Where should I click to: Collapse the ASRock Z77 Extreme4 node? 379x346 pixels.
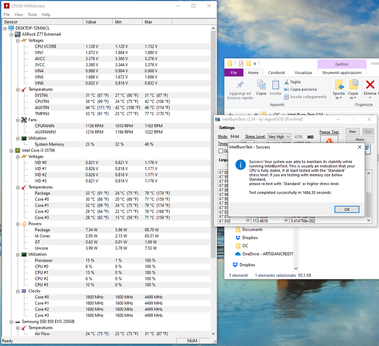coord(11,35)
